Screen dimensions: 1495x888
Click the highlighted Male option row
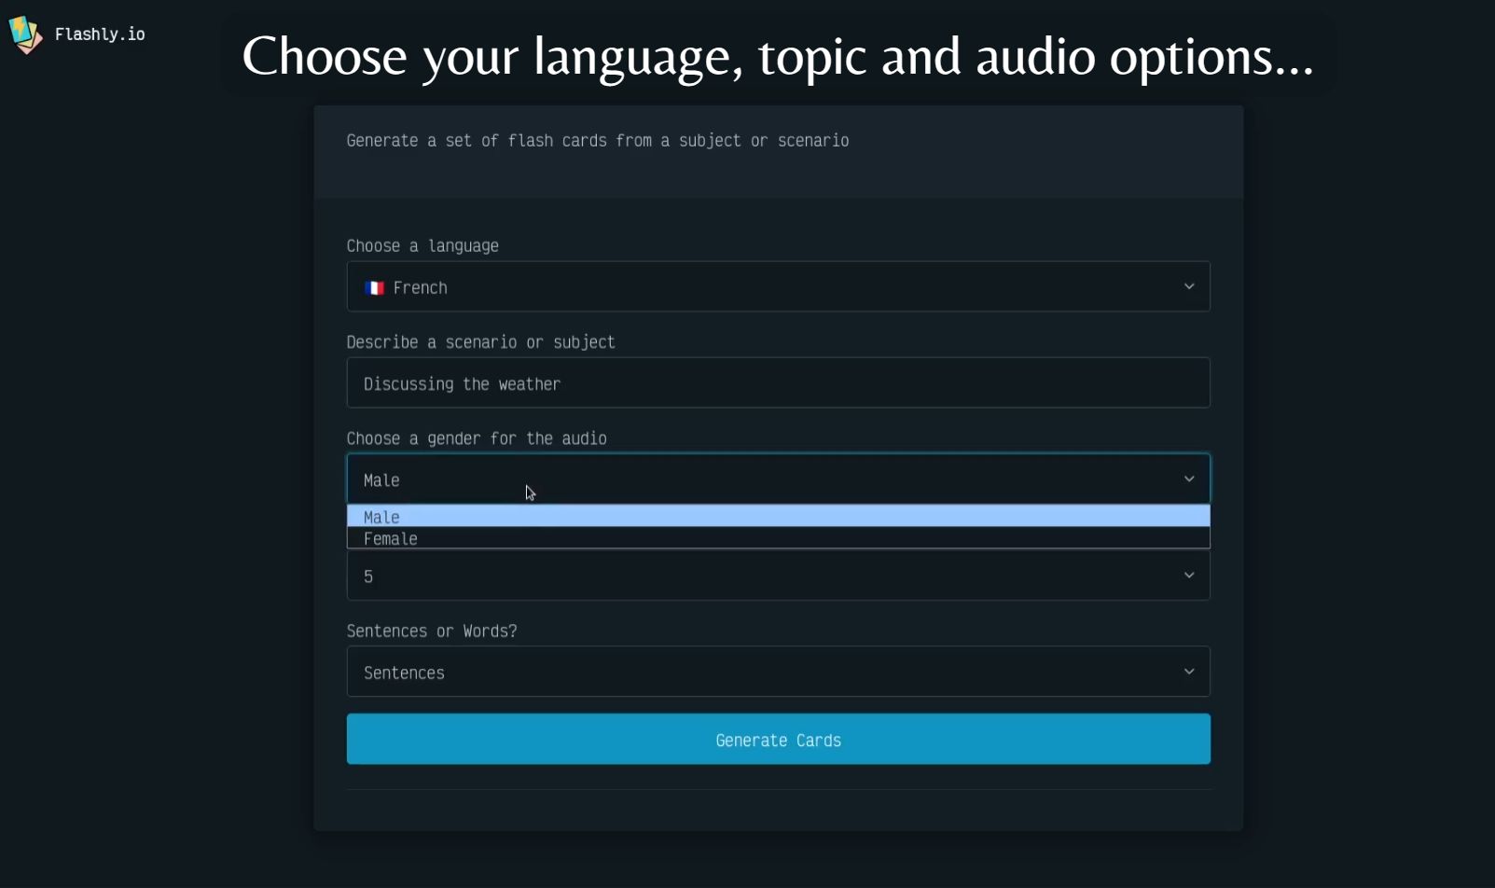click(x=778, y=516)
